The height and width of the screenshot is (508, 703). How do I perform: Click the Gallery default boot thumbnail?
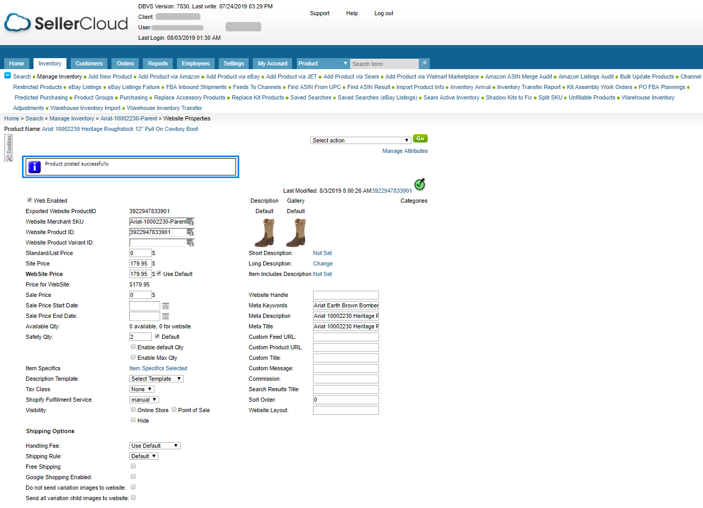click(296, 232)
